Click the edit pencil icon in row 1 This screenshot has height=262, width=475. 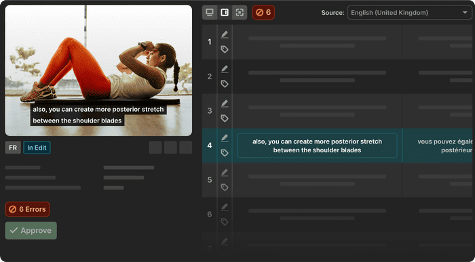pos(225,35)
